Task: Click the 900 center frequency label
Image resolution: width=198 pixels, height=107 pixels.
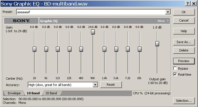Action: point(93,78)
